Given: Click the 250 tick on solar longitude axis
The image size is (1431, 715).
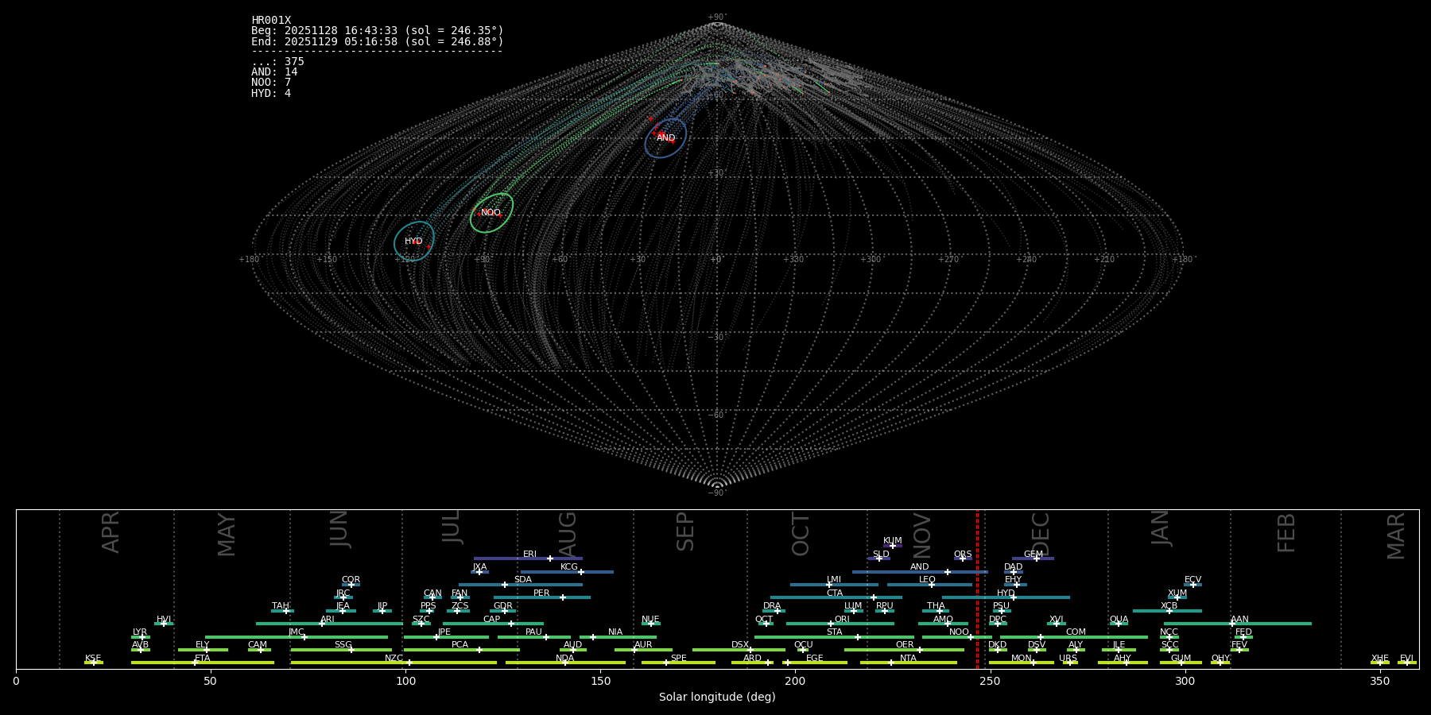Looking at the screenshot, I should click(990, 682).
